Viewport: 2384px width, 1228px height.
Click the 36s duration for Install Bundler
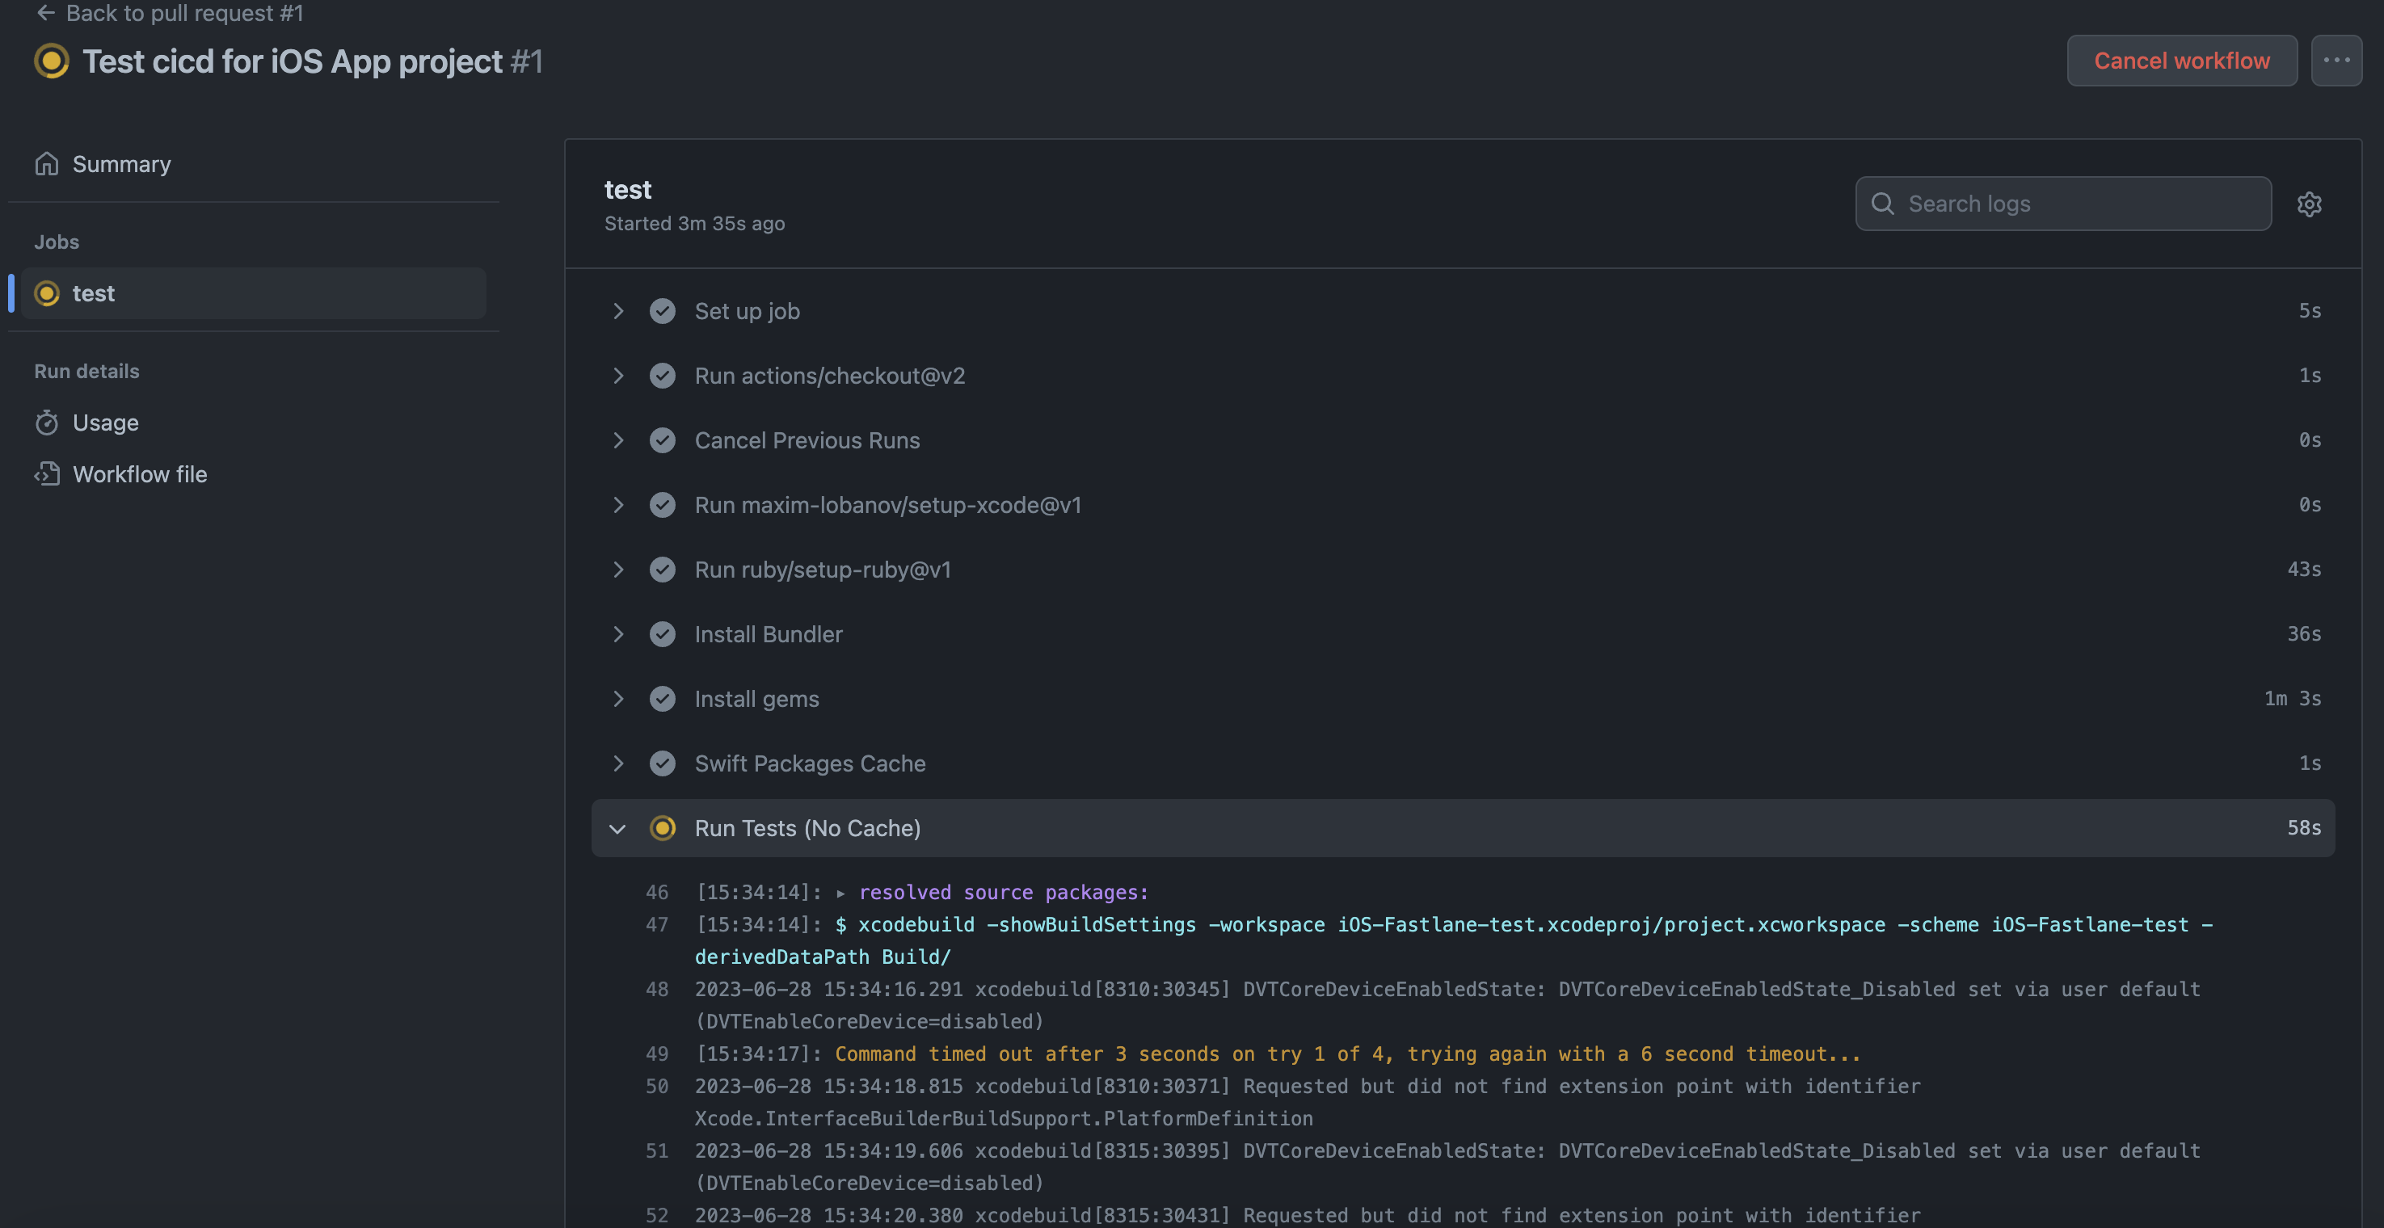coord(2303,634)
